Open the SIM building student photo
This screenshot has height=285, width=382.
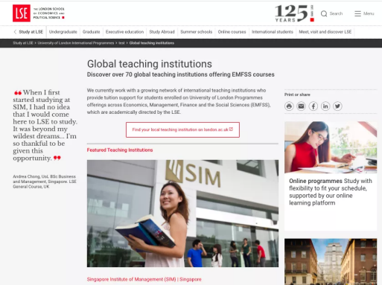(x=182, y=214)
